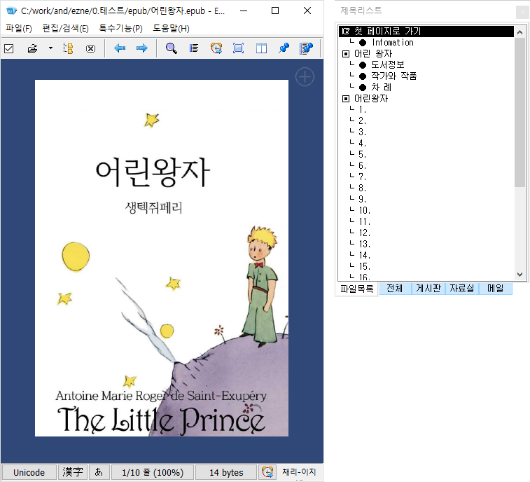Click the folder tree list icon

(x=69, y=49)
